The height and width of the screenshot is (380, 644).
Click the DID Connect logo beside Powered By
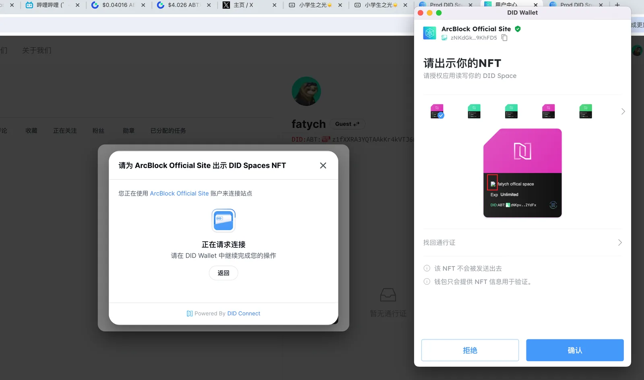click(x=190, y=314)
